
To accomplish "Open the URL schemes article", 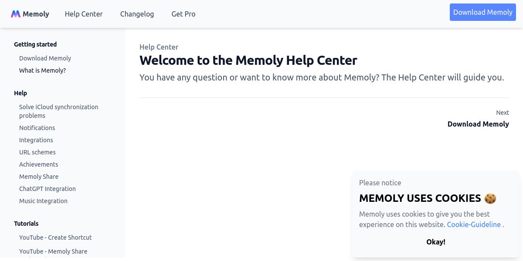I will click(37, 152).
